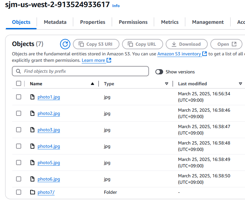The image size is (245, 205).
Task: Toggle the Show versions switch
Action: tap(159, 72)
